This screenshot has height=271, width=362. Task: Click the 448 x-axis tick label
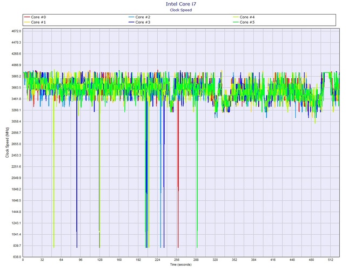(x=292, y=260)
